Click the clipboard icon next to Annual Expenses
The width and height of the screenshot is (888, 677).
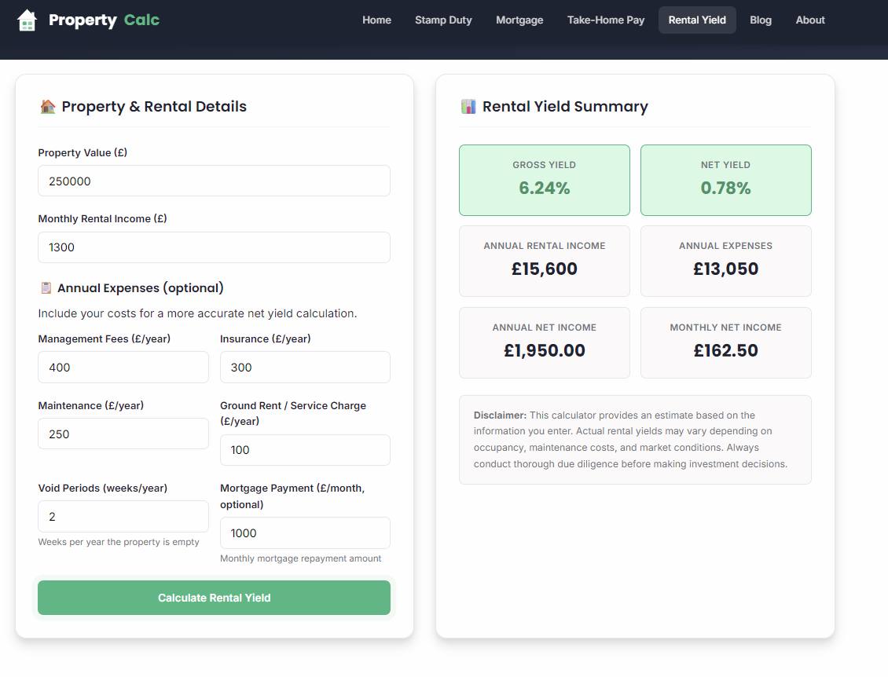(x=46, y=287)
